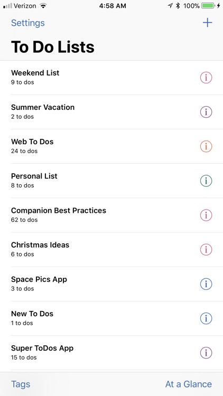
Task: Tap orange info icon for Web To Dos
Action: pos(206,146)
